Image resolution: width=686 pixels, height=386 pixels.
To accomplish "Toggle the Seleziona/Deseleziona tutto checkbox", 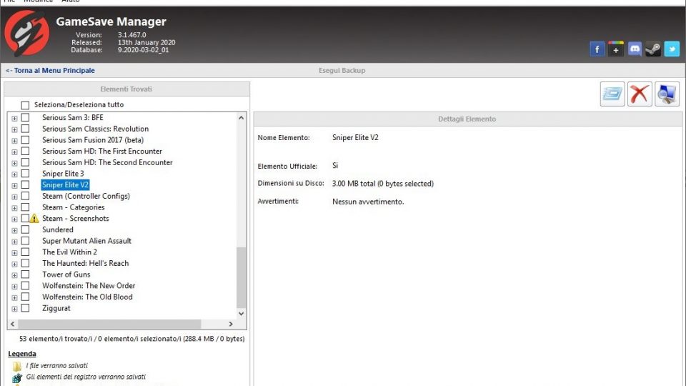I will coord(26,105).
